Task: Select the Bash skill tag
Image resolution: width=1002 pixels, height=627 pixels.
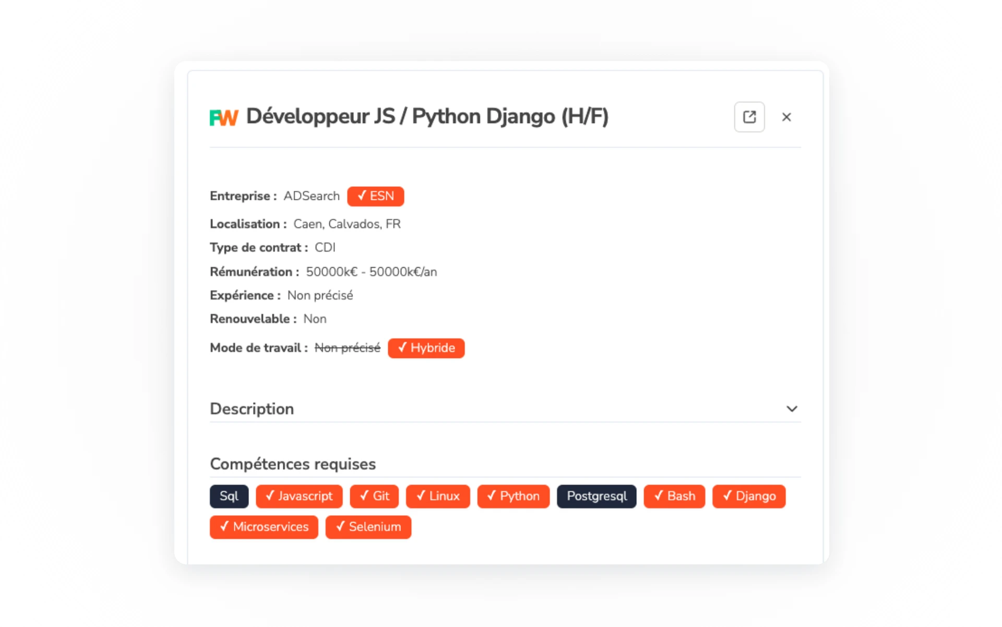Action: pyautogui.click(x=674, y=496)
